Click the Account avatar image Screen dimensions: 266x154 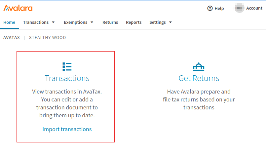coord(240,8)
